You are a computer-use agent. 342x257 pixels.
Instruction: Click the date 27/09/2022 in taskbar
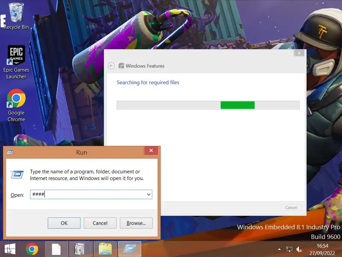[322, 253]
